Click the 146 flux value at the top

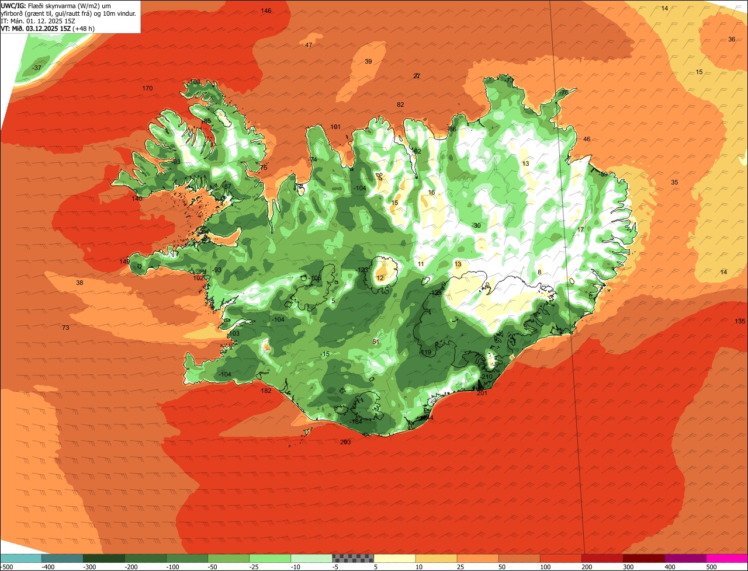pyautogui.click(x=266, y=11)
